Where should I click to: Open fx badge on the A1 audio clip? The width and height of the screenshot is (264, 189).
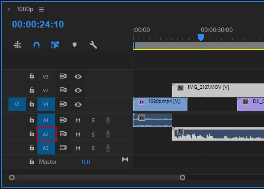coord(142,118)
